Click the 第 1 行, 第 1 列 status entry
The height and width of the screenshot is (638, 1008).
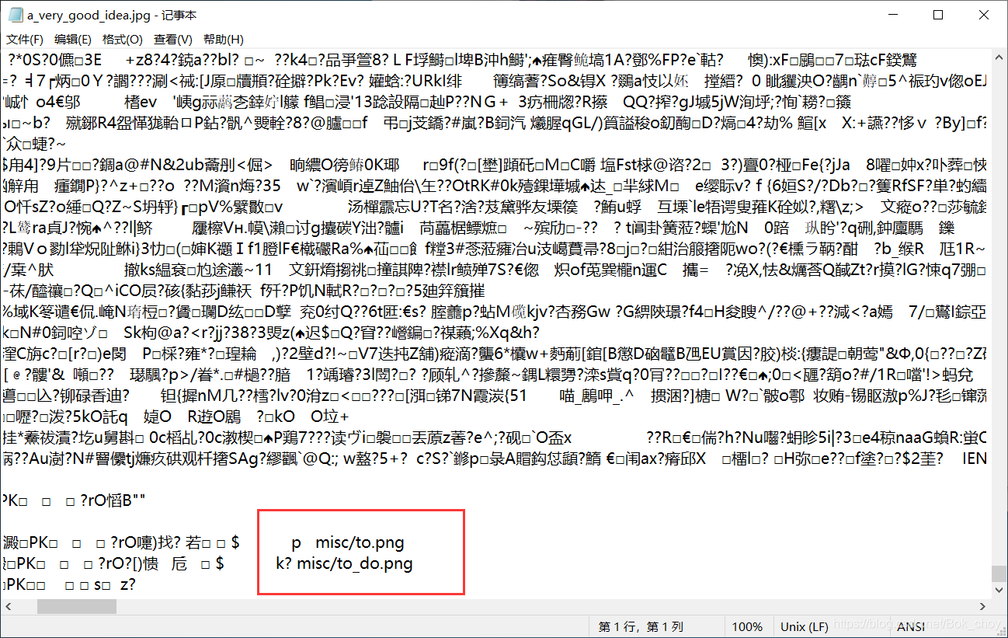[641, 626]
